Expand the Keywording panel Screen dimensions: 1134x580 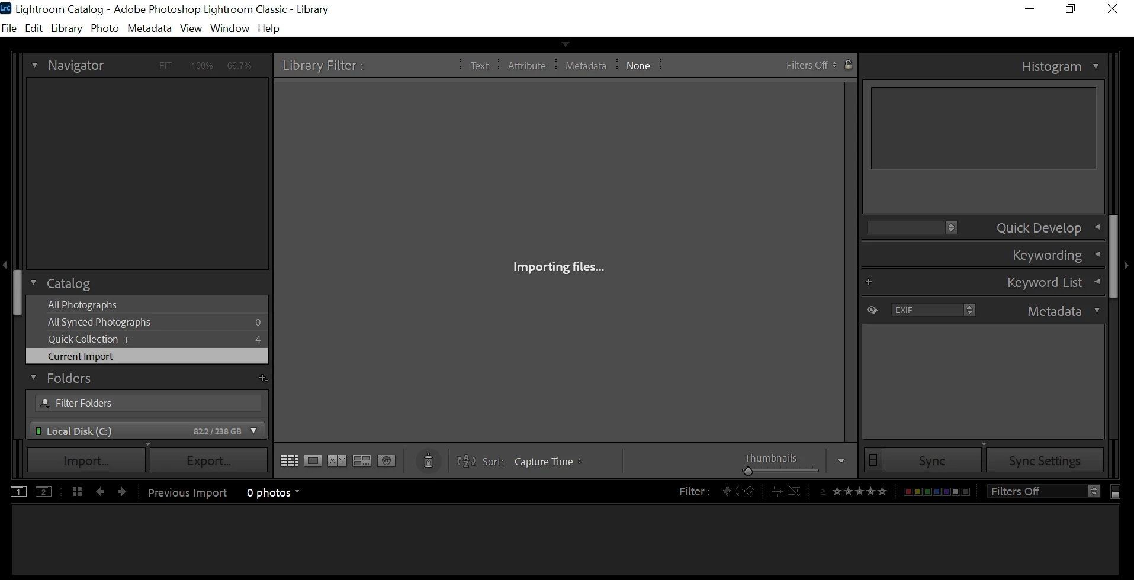1097,254
